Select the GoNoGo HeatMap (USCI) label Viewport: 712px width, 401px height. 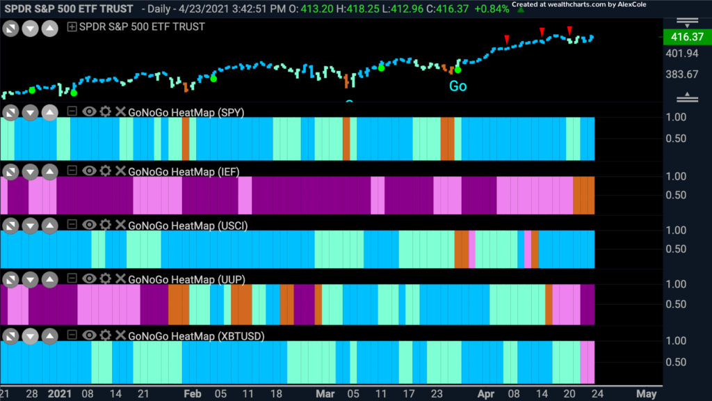tap(188, 226)
